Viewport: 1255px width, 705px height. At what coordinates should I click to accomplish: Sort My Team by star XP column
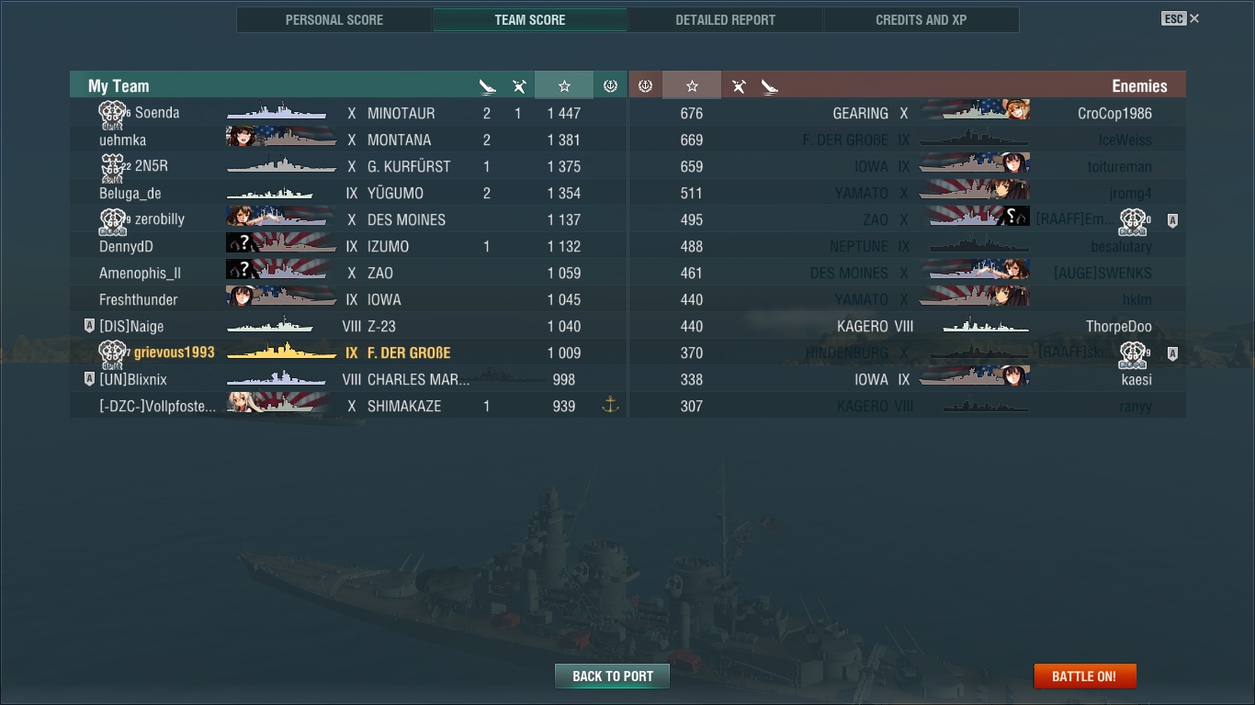tap(564, 85)
